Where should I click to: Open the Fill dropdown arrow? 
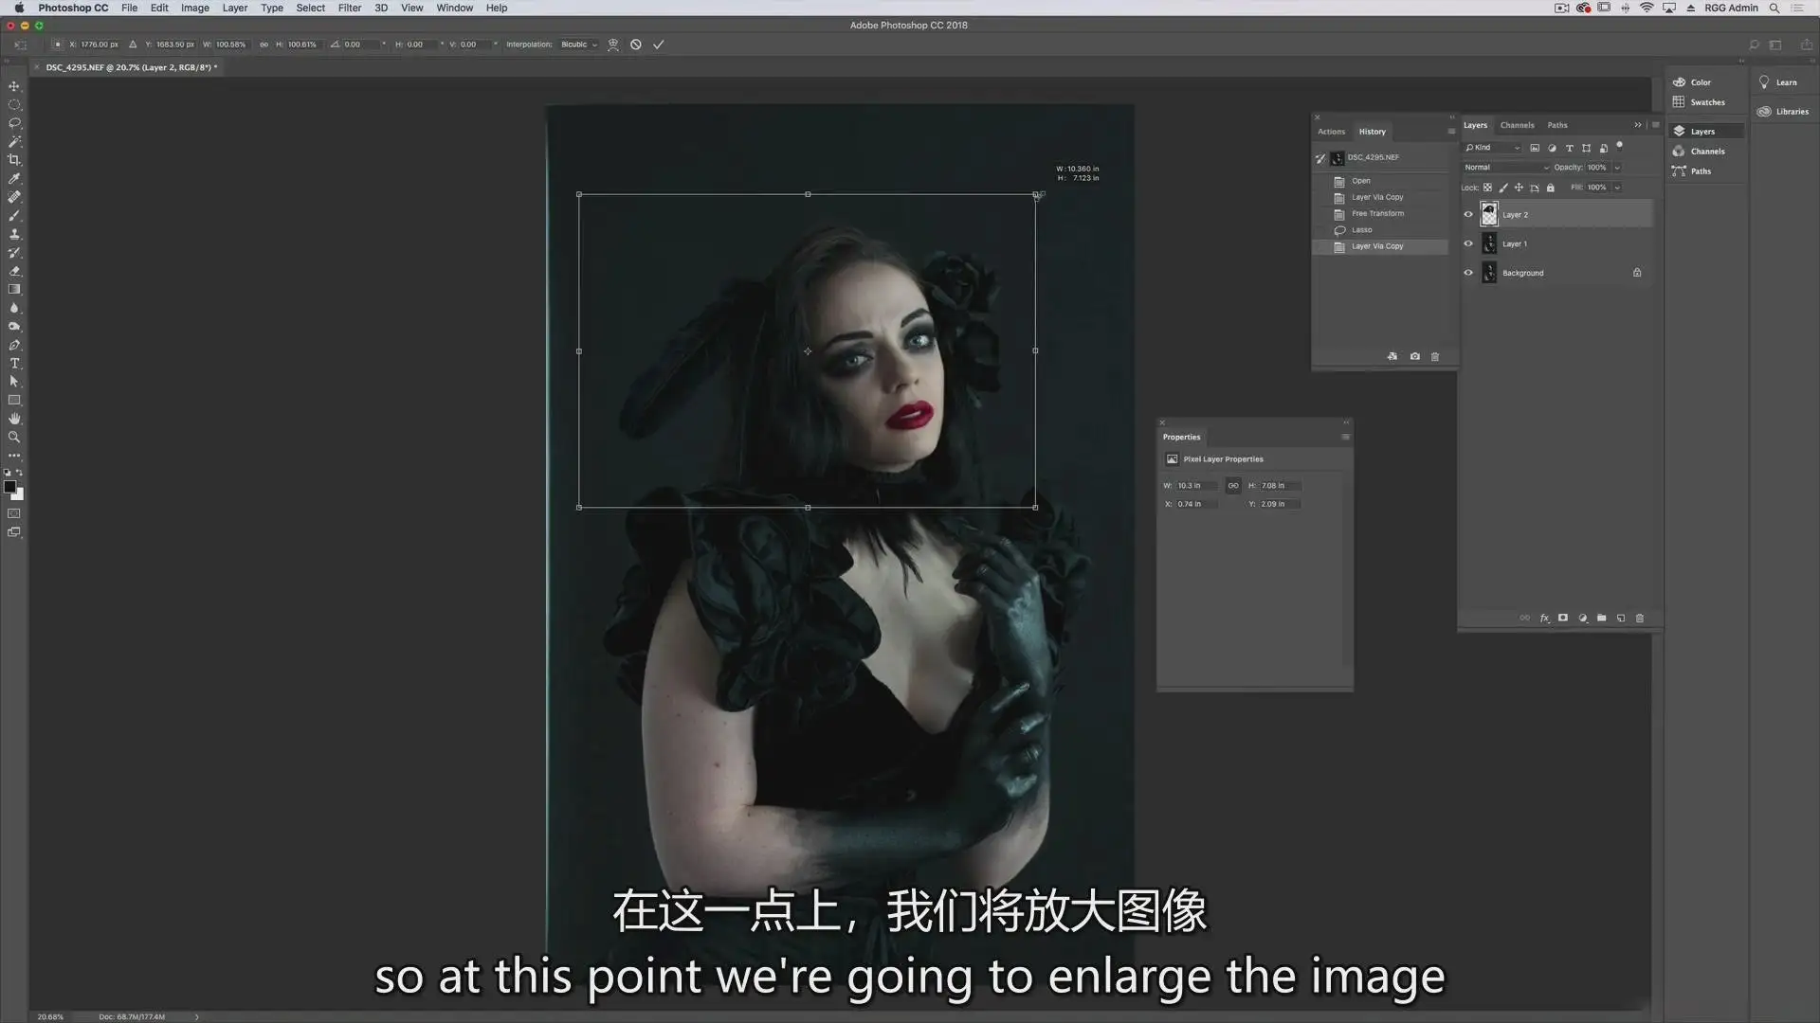(1617, 188)
